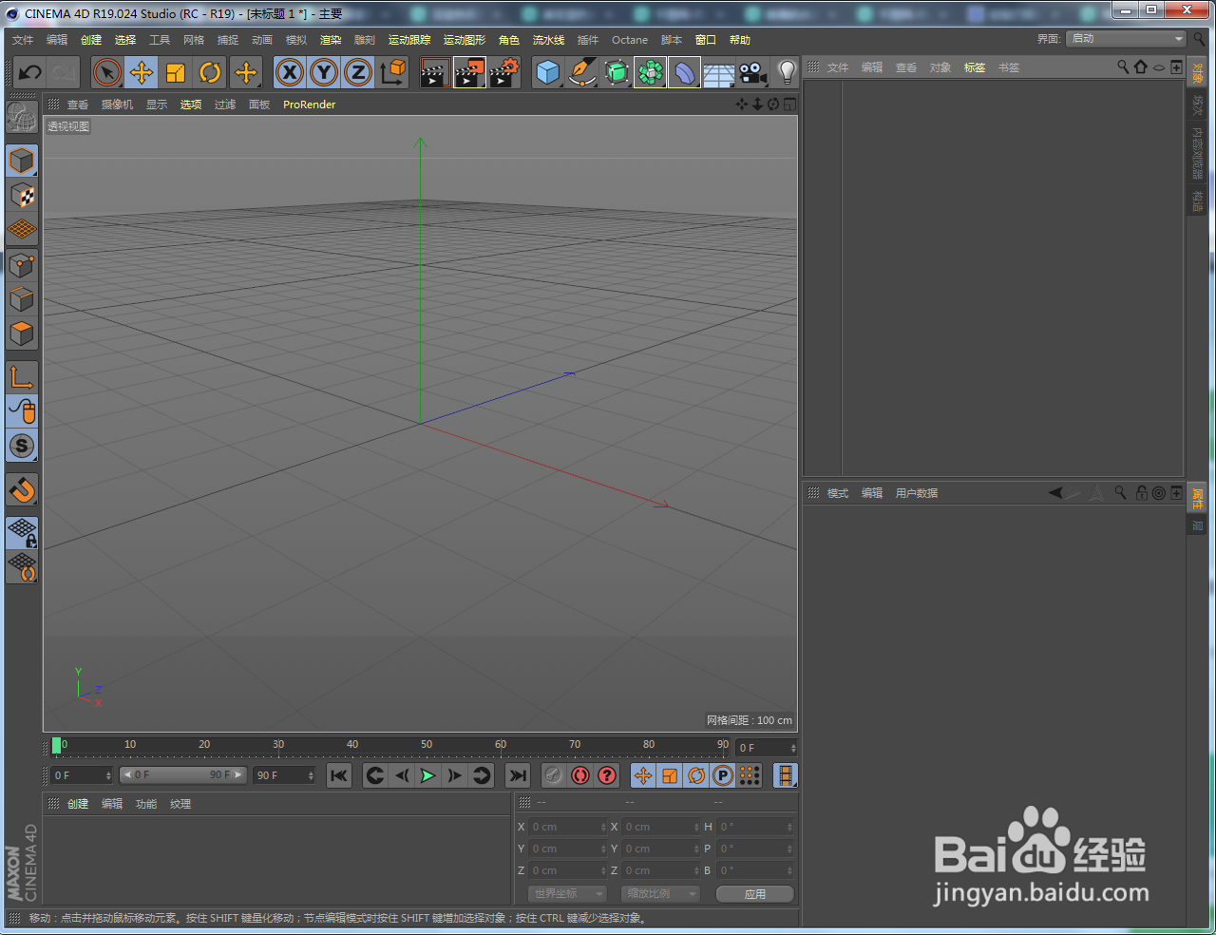Switch to Texture mode checker cube
This screenshot has width=1216, height=935.
(22, 195)
